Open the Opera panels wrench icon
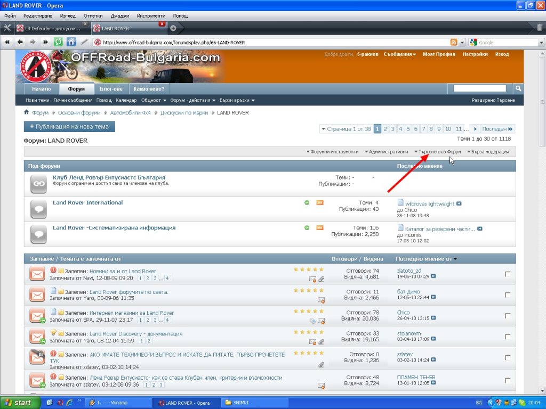The height and width of the screenshot is (409, 546). pos(7,28)
